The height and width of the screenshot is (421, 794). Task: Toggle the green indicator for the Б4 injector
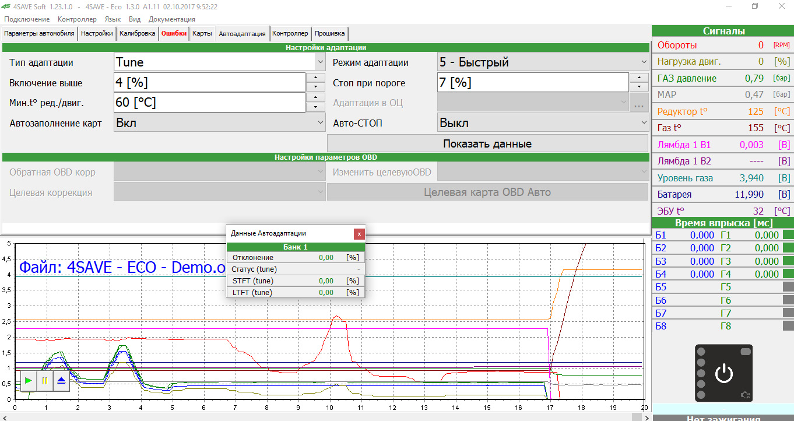[x=788, y=274]
